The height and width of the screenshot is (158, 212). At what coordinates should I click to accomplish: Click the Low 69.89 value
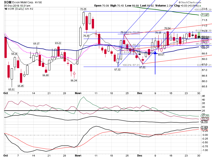pyautogui.click(x=132, y=5)
